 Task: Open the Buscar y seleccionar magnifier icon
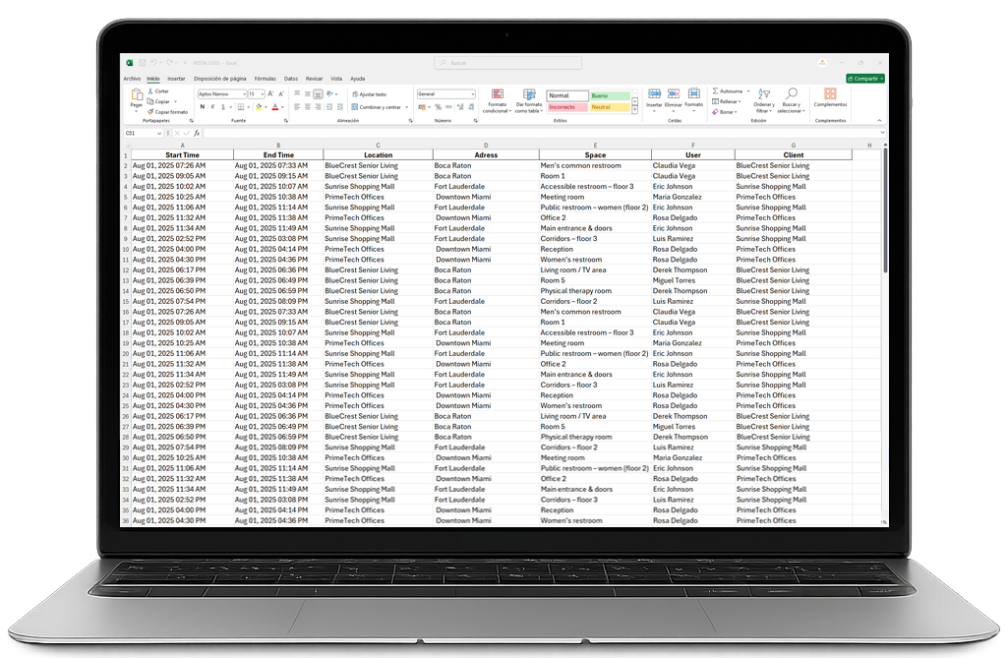tap(792, 91)
